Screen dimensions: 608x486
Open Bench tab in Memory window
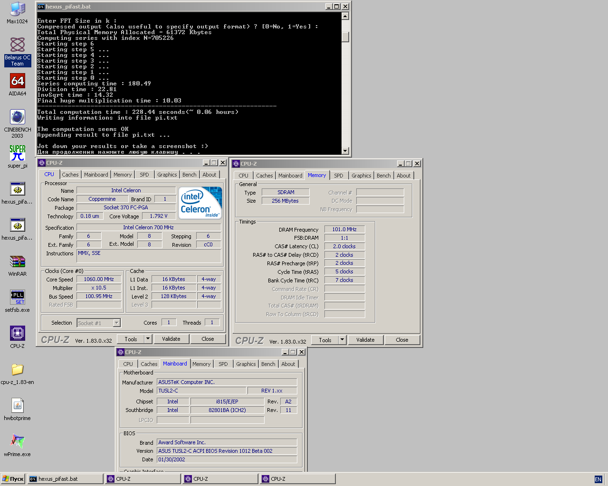click(x=384, y=176)
